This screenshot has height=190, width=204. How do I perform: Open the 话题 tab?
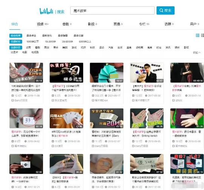(x=169, y=24)
